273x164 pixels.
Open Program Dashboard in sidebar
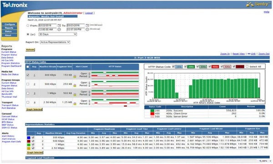tap(11, 66)
